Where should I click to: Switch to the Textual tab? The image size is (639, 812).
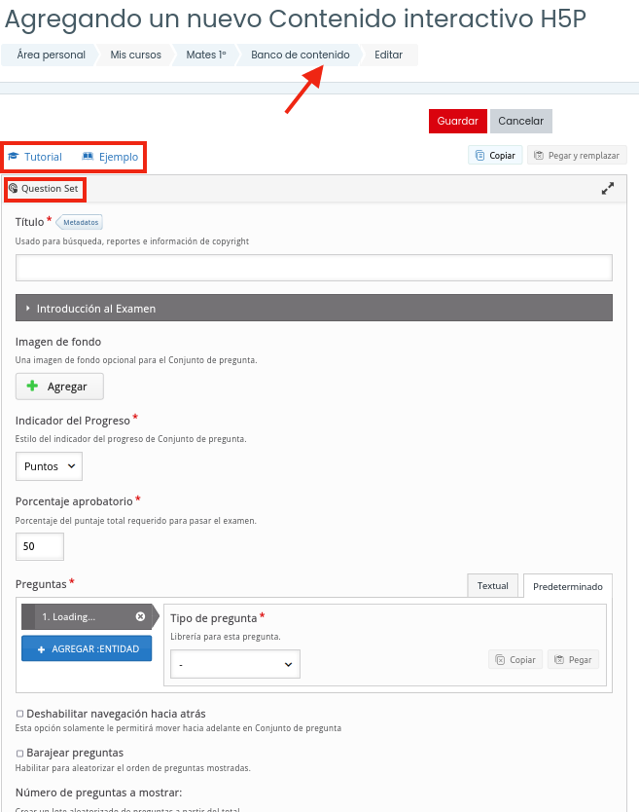[x=492, y=586]
